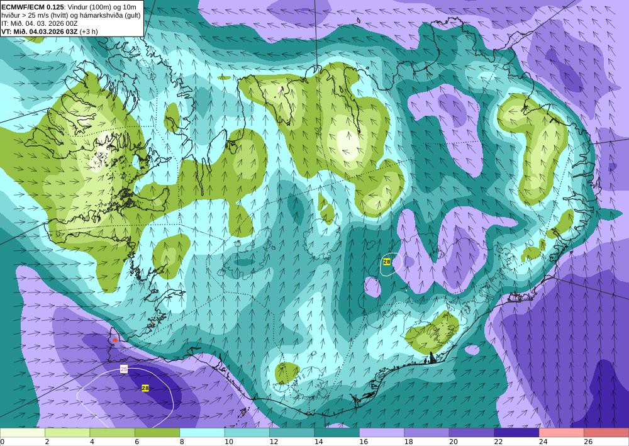Viewport: 629px width, 446px height.
Task: Click the legend scale label "6"
Action: 137,442
